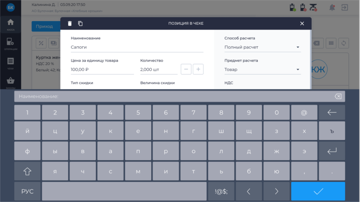The height and width of the screenshot is (202, 360).
Task: Toggle symbols layout with !@$; key
Action: click(221, 191)
